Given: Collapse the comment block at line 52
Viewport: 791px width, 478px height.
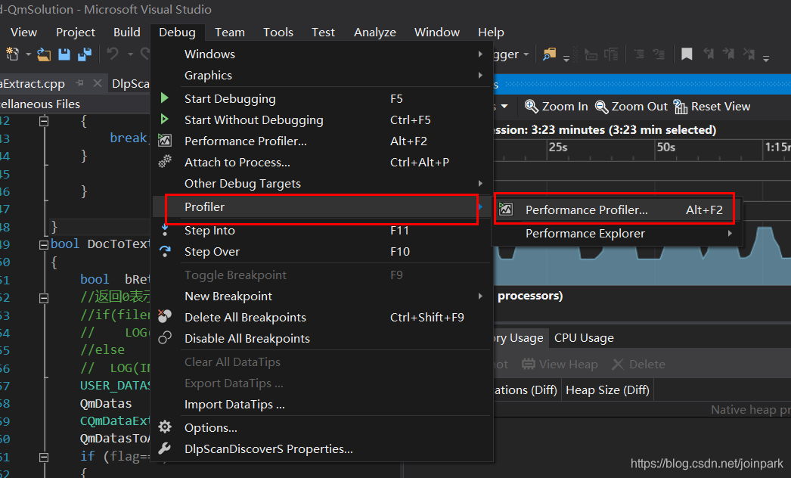Looking at the screenshot, I should pos(44,298).
